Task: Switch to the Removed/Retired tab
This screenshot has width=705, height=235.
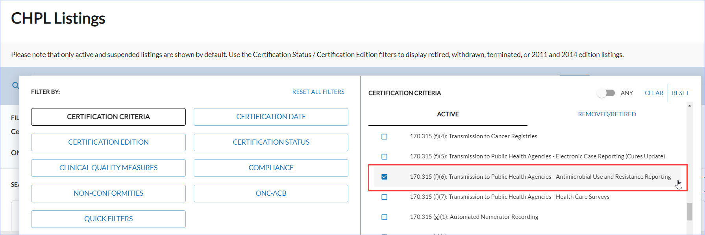Action: pyautogui.click(x=607, y=114)
